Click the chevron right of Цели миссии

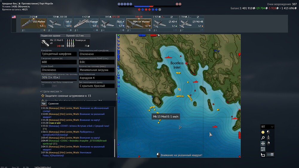(61, 91)
